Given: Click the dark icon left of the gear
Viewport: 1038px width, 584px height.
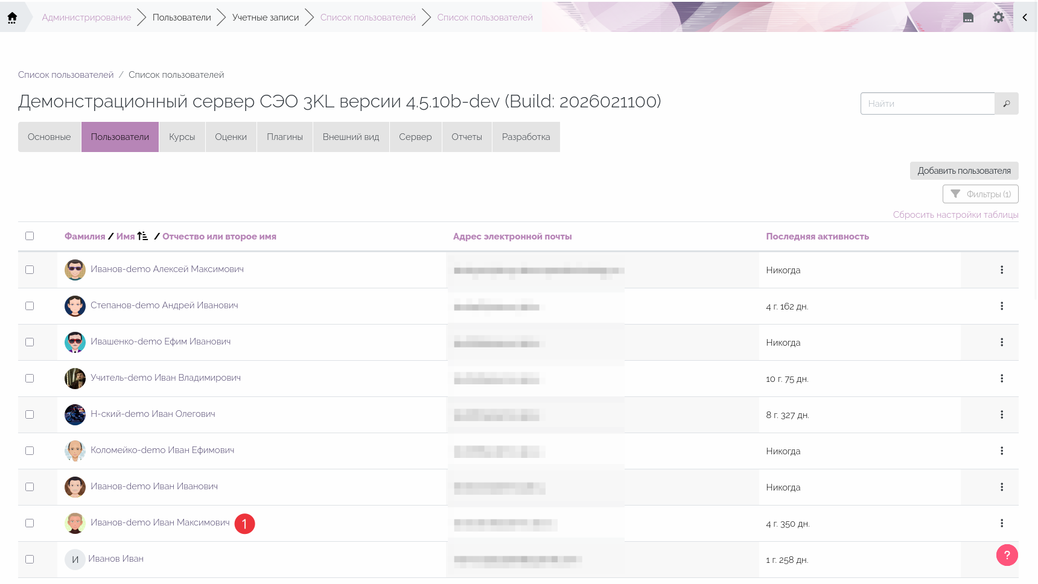Looking at the screenshot, I should click(968, 17).
